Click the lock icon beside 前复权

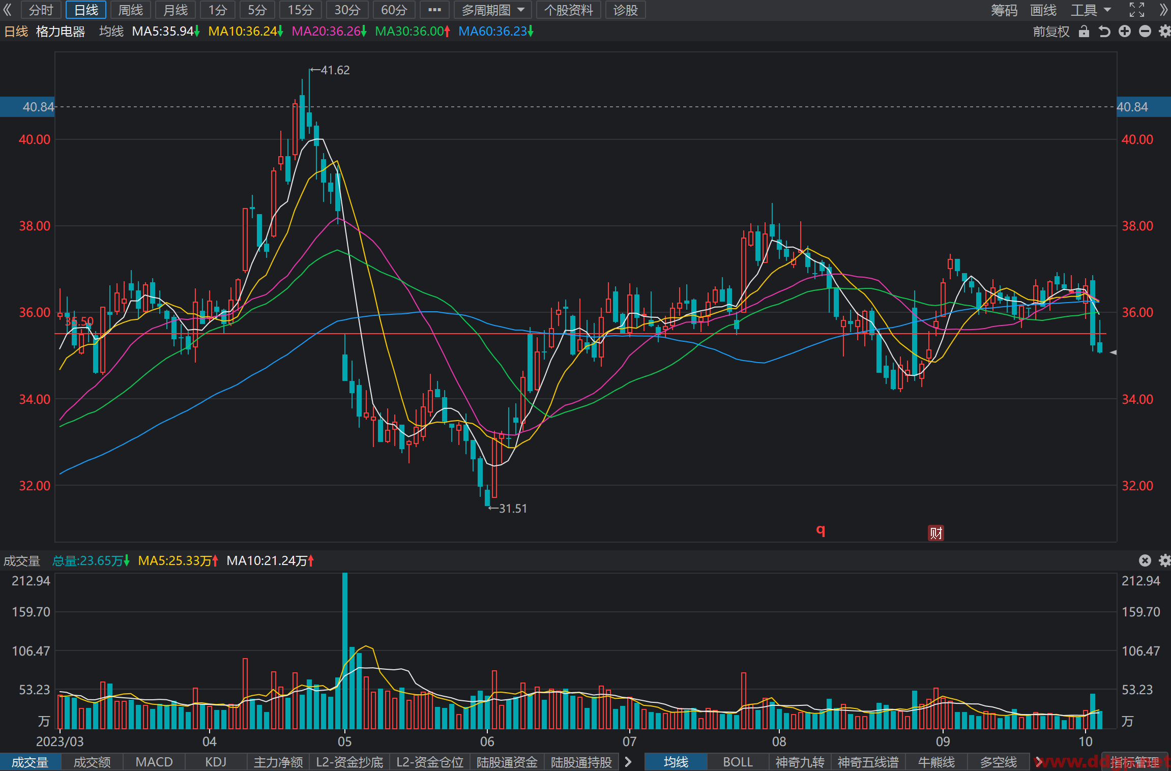[x=1084, y=32]
